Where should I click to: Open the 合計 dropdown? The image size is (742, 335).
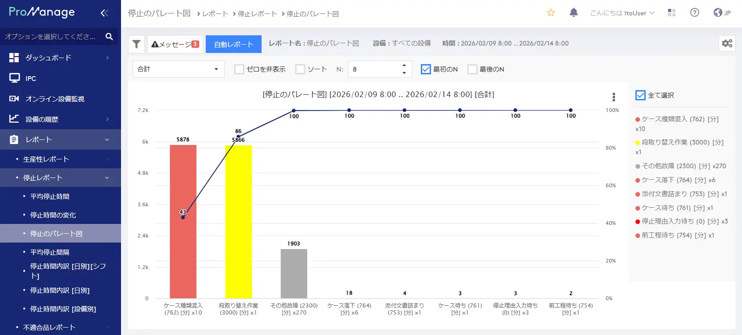pos(179,69)
